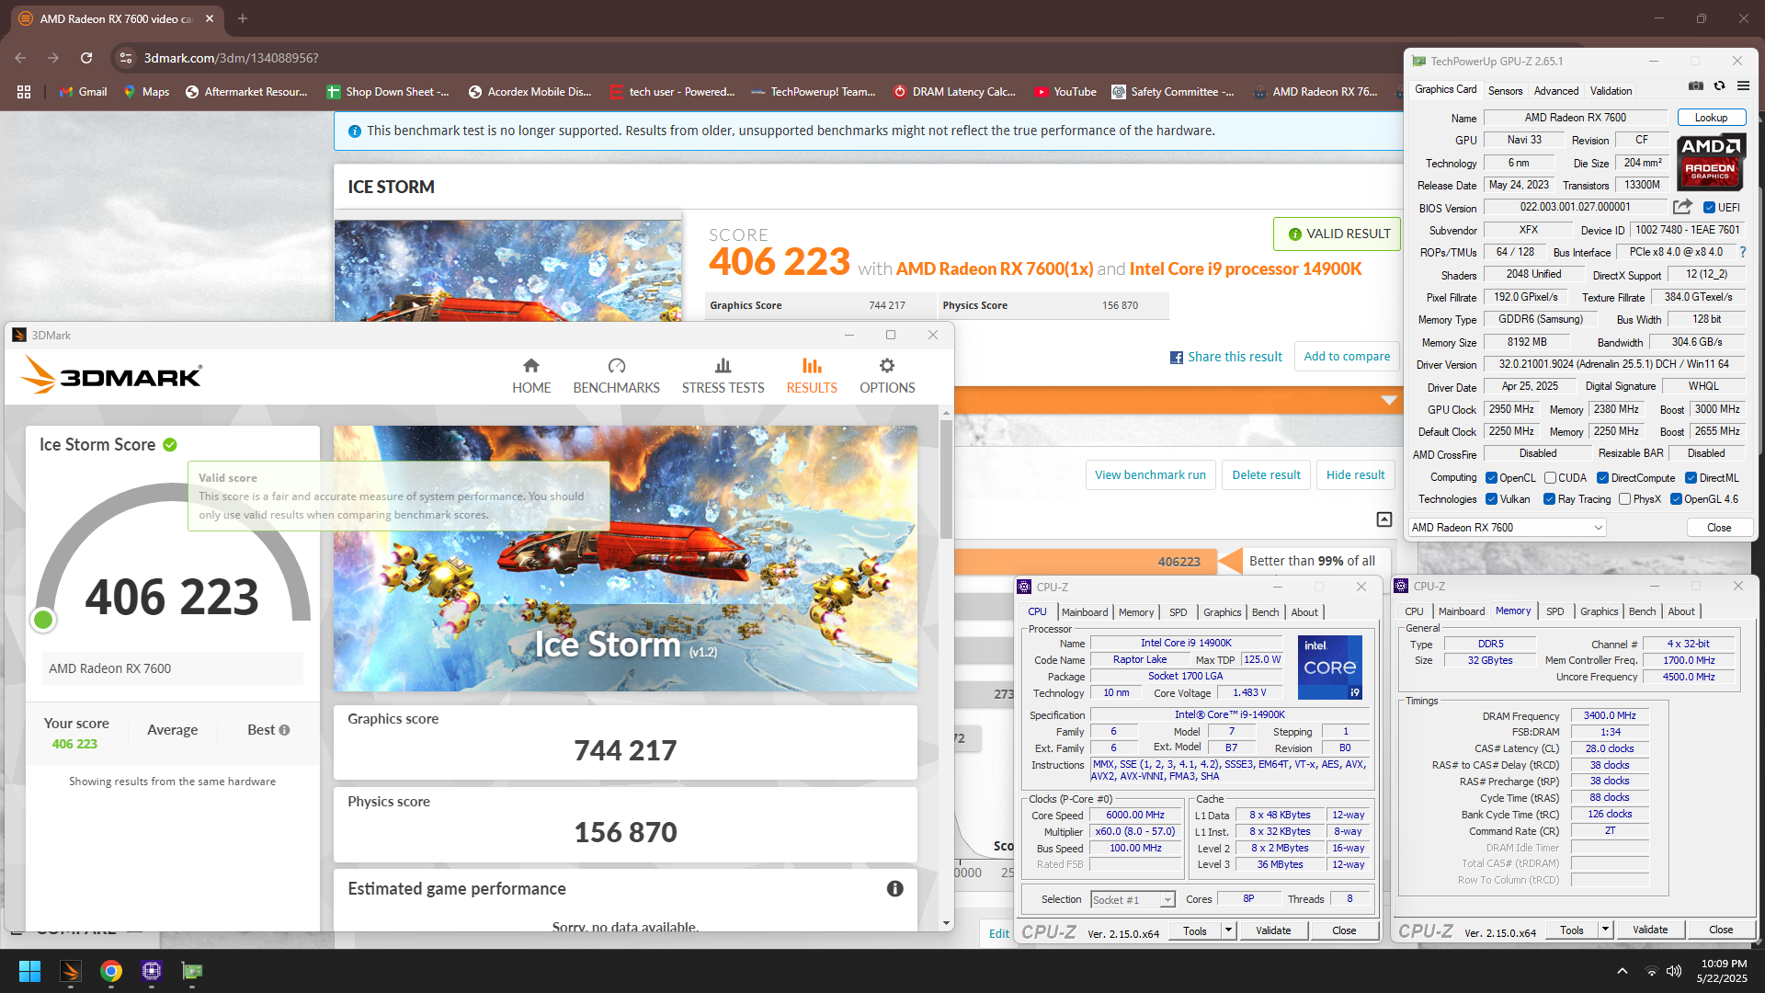This screenshot has height=993, width=1765.
Task: Click the browser back arrow
Action: [x=21, y=58]
